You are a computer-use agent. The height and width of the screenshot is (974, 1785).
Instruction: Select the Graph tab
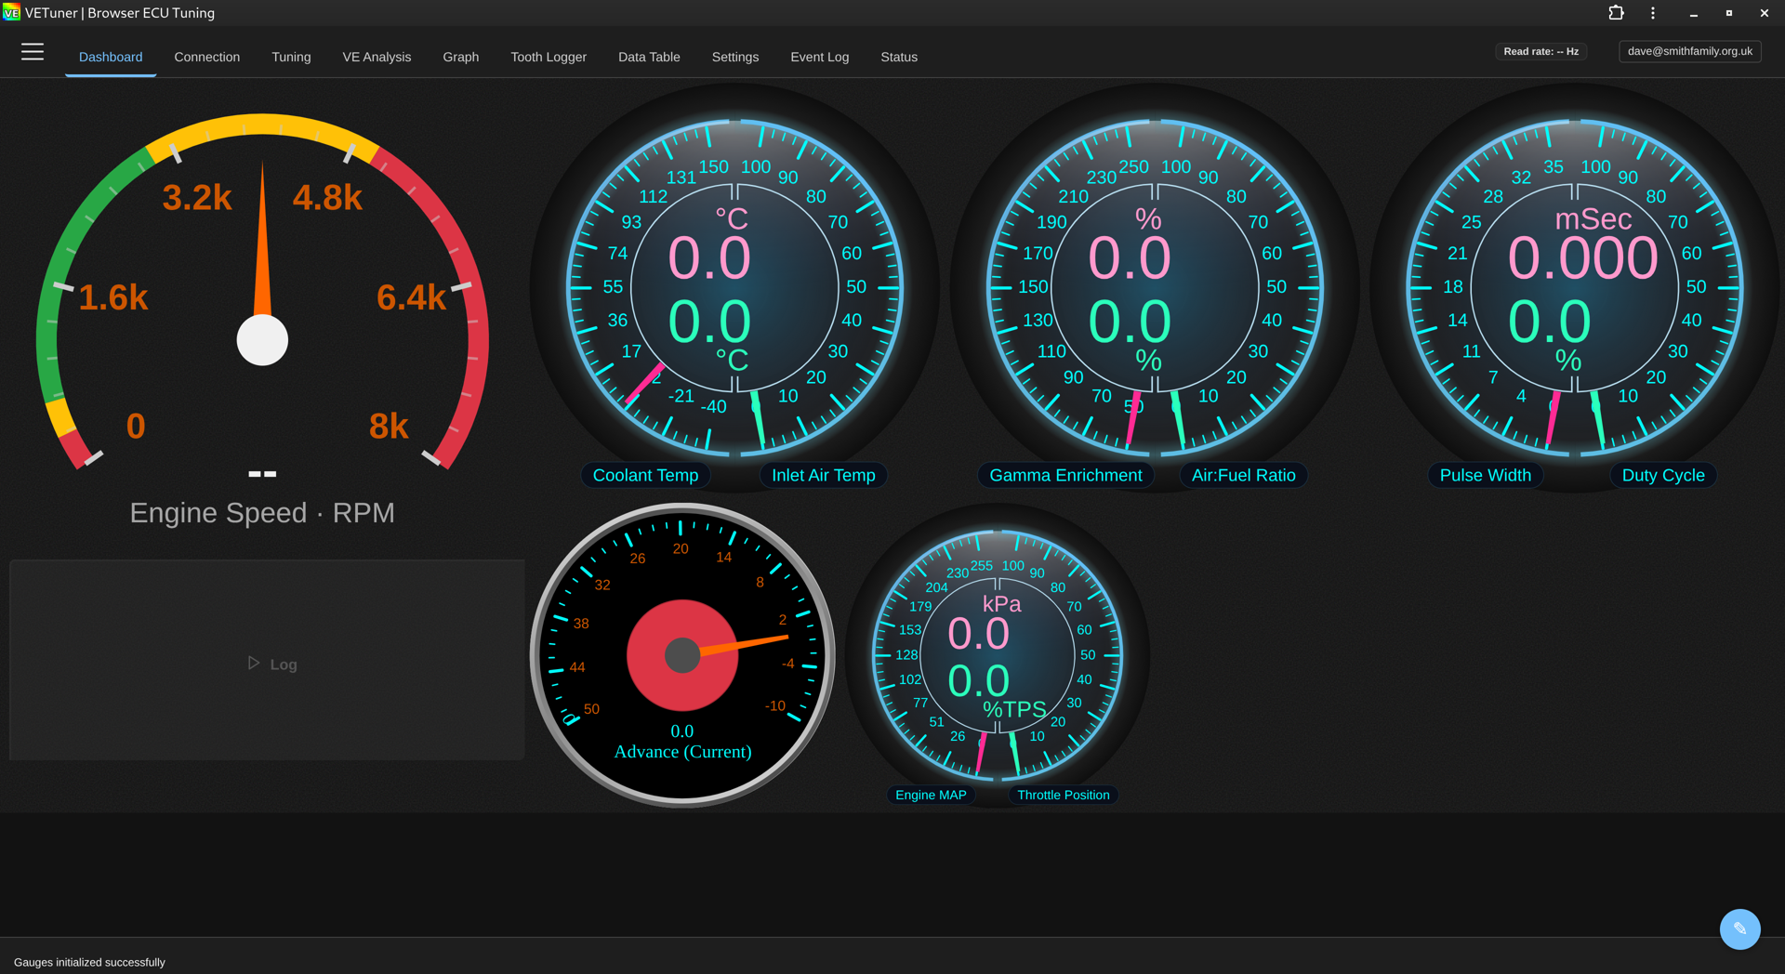[460, 57]
